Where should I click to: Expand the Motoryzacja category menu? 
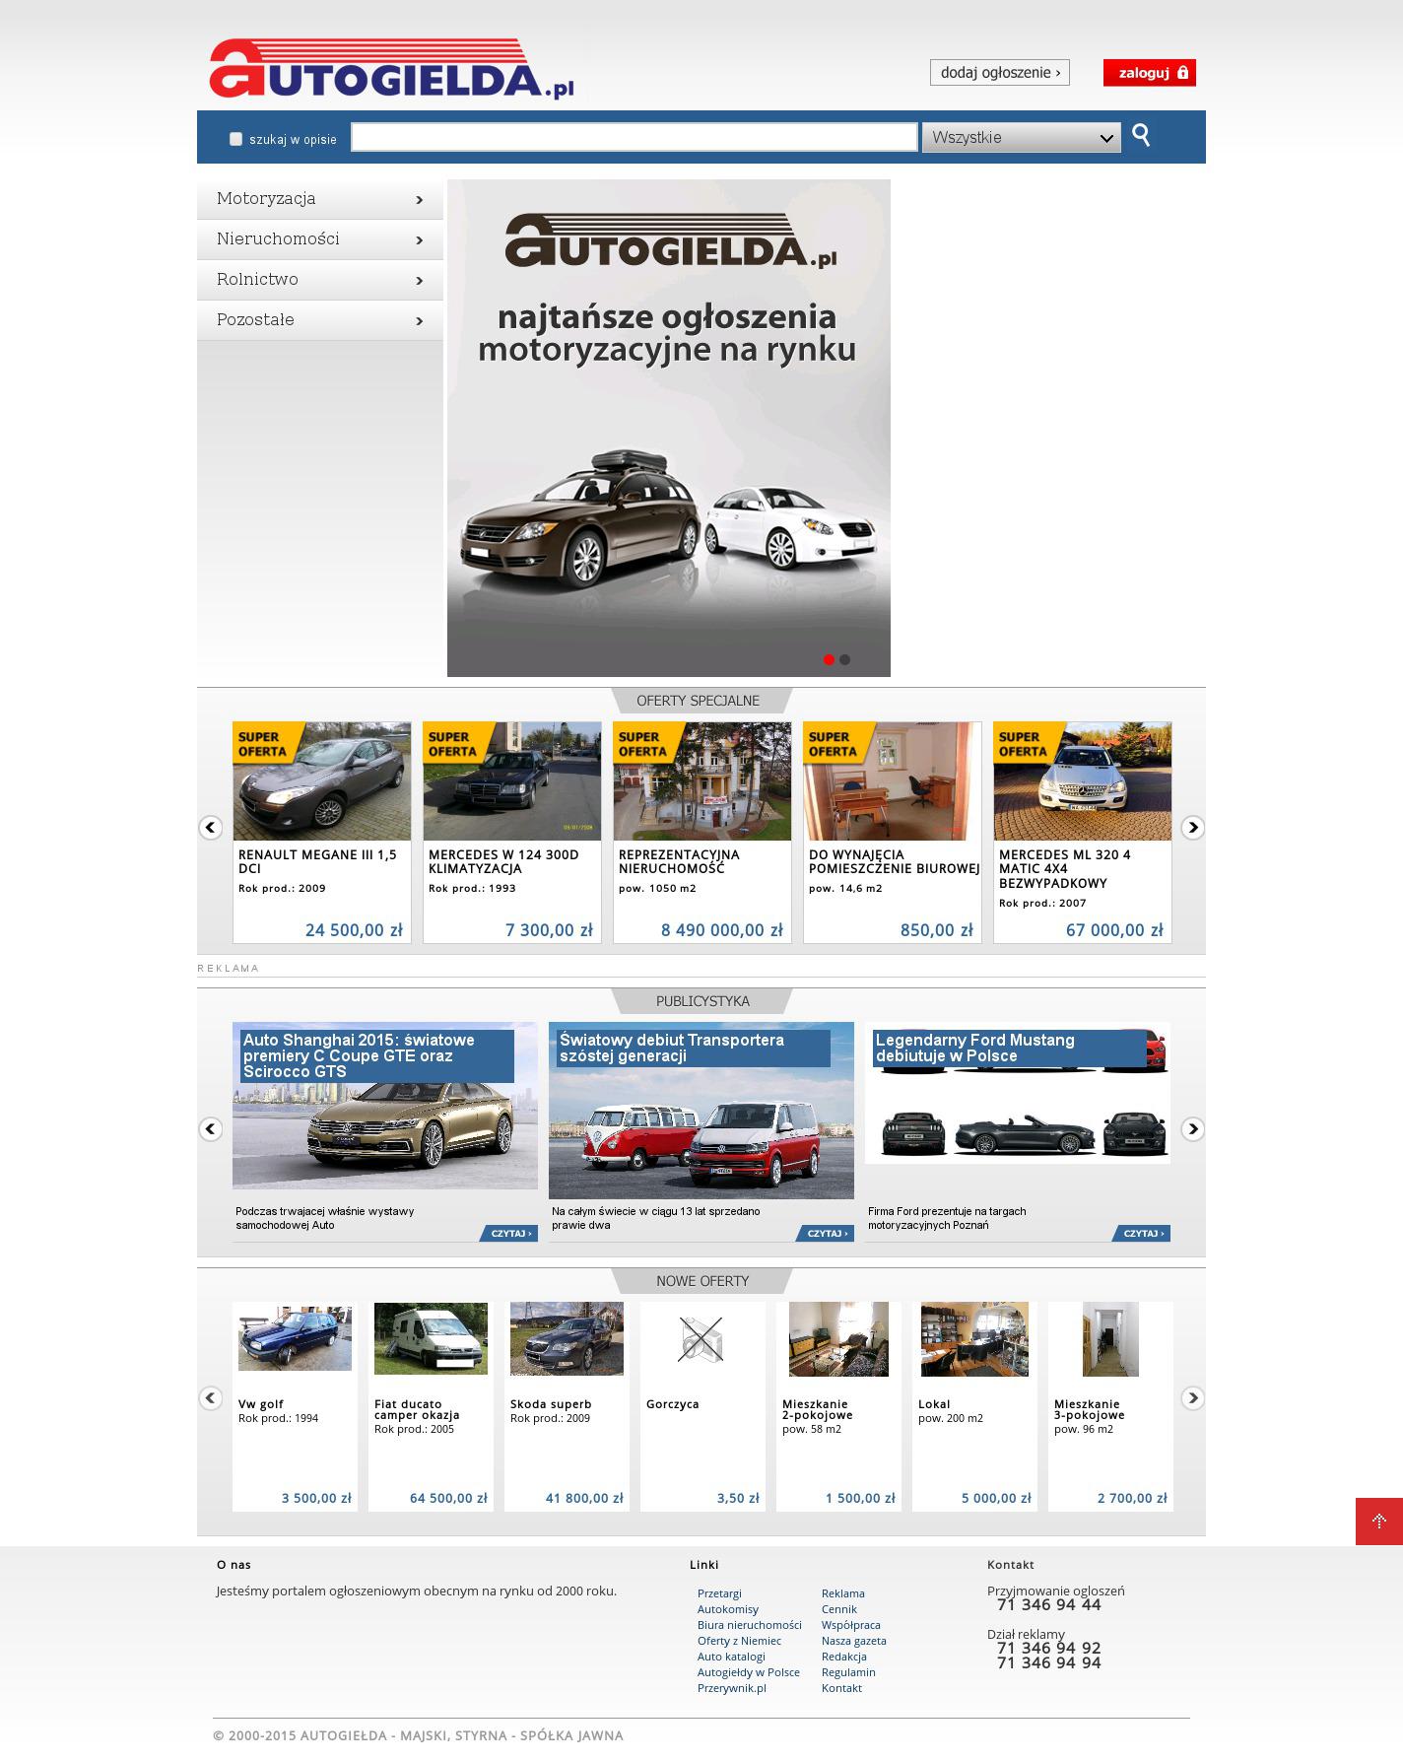[x=319, y=199]
